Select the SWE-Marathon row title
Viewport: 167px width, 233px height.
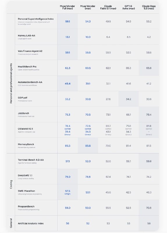[26, 191]
